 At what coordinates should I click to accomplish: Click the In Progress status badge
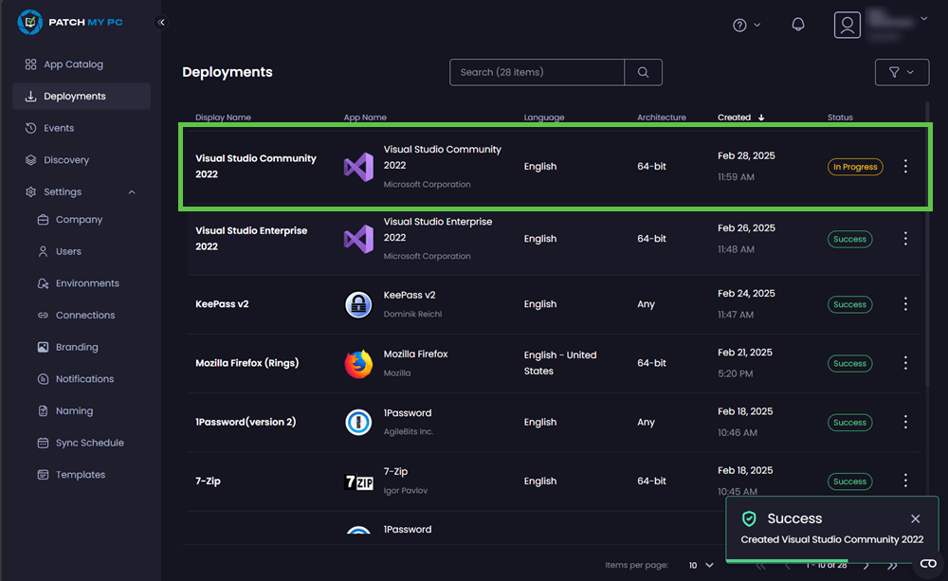click(x=855, y=167)
